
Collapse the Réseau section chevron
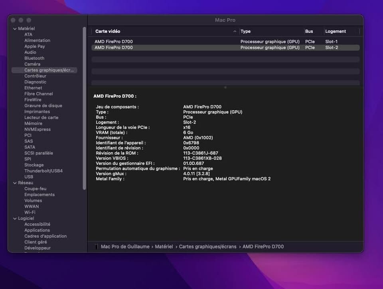15,183
